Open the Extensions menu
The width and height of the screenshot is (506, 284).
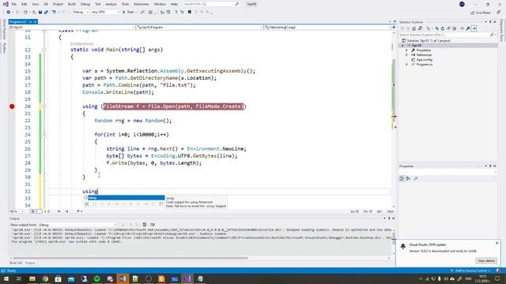click(142, 4)
